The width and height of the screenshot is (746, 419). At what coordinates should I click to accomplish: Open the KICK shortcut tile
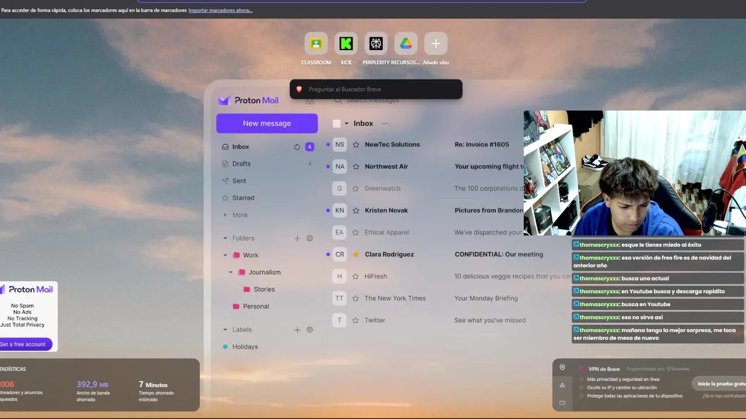point(346,44)
